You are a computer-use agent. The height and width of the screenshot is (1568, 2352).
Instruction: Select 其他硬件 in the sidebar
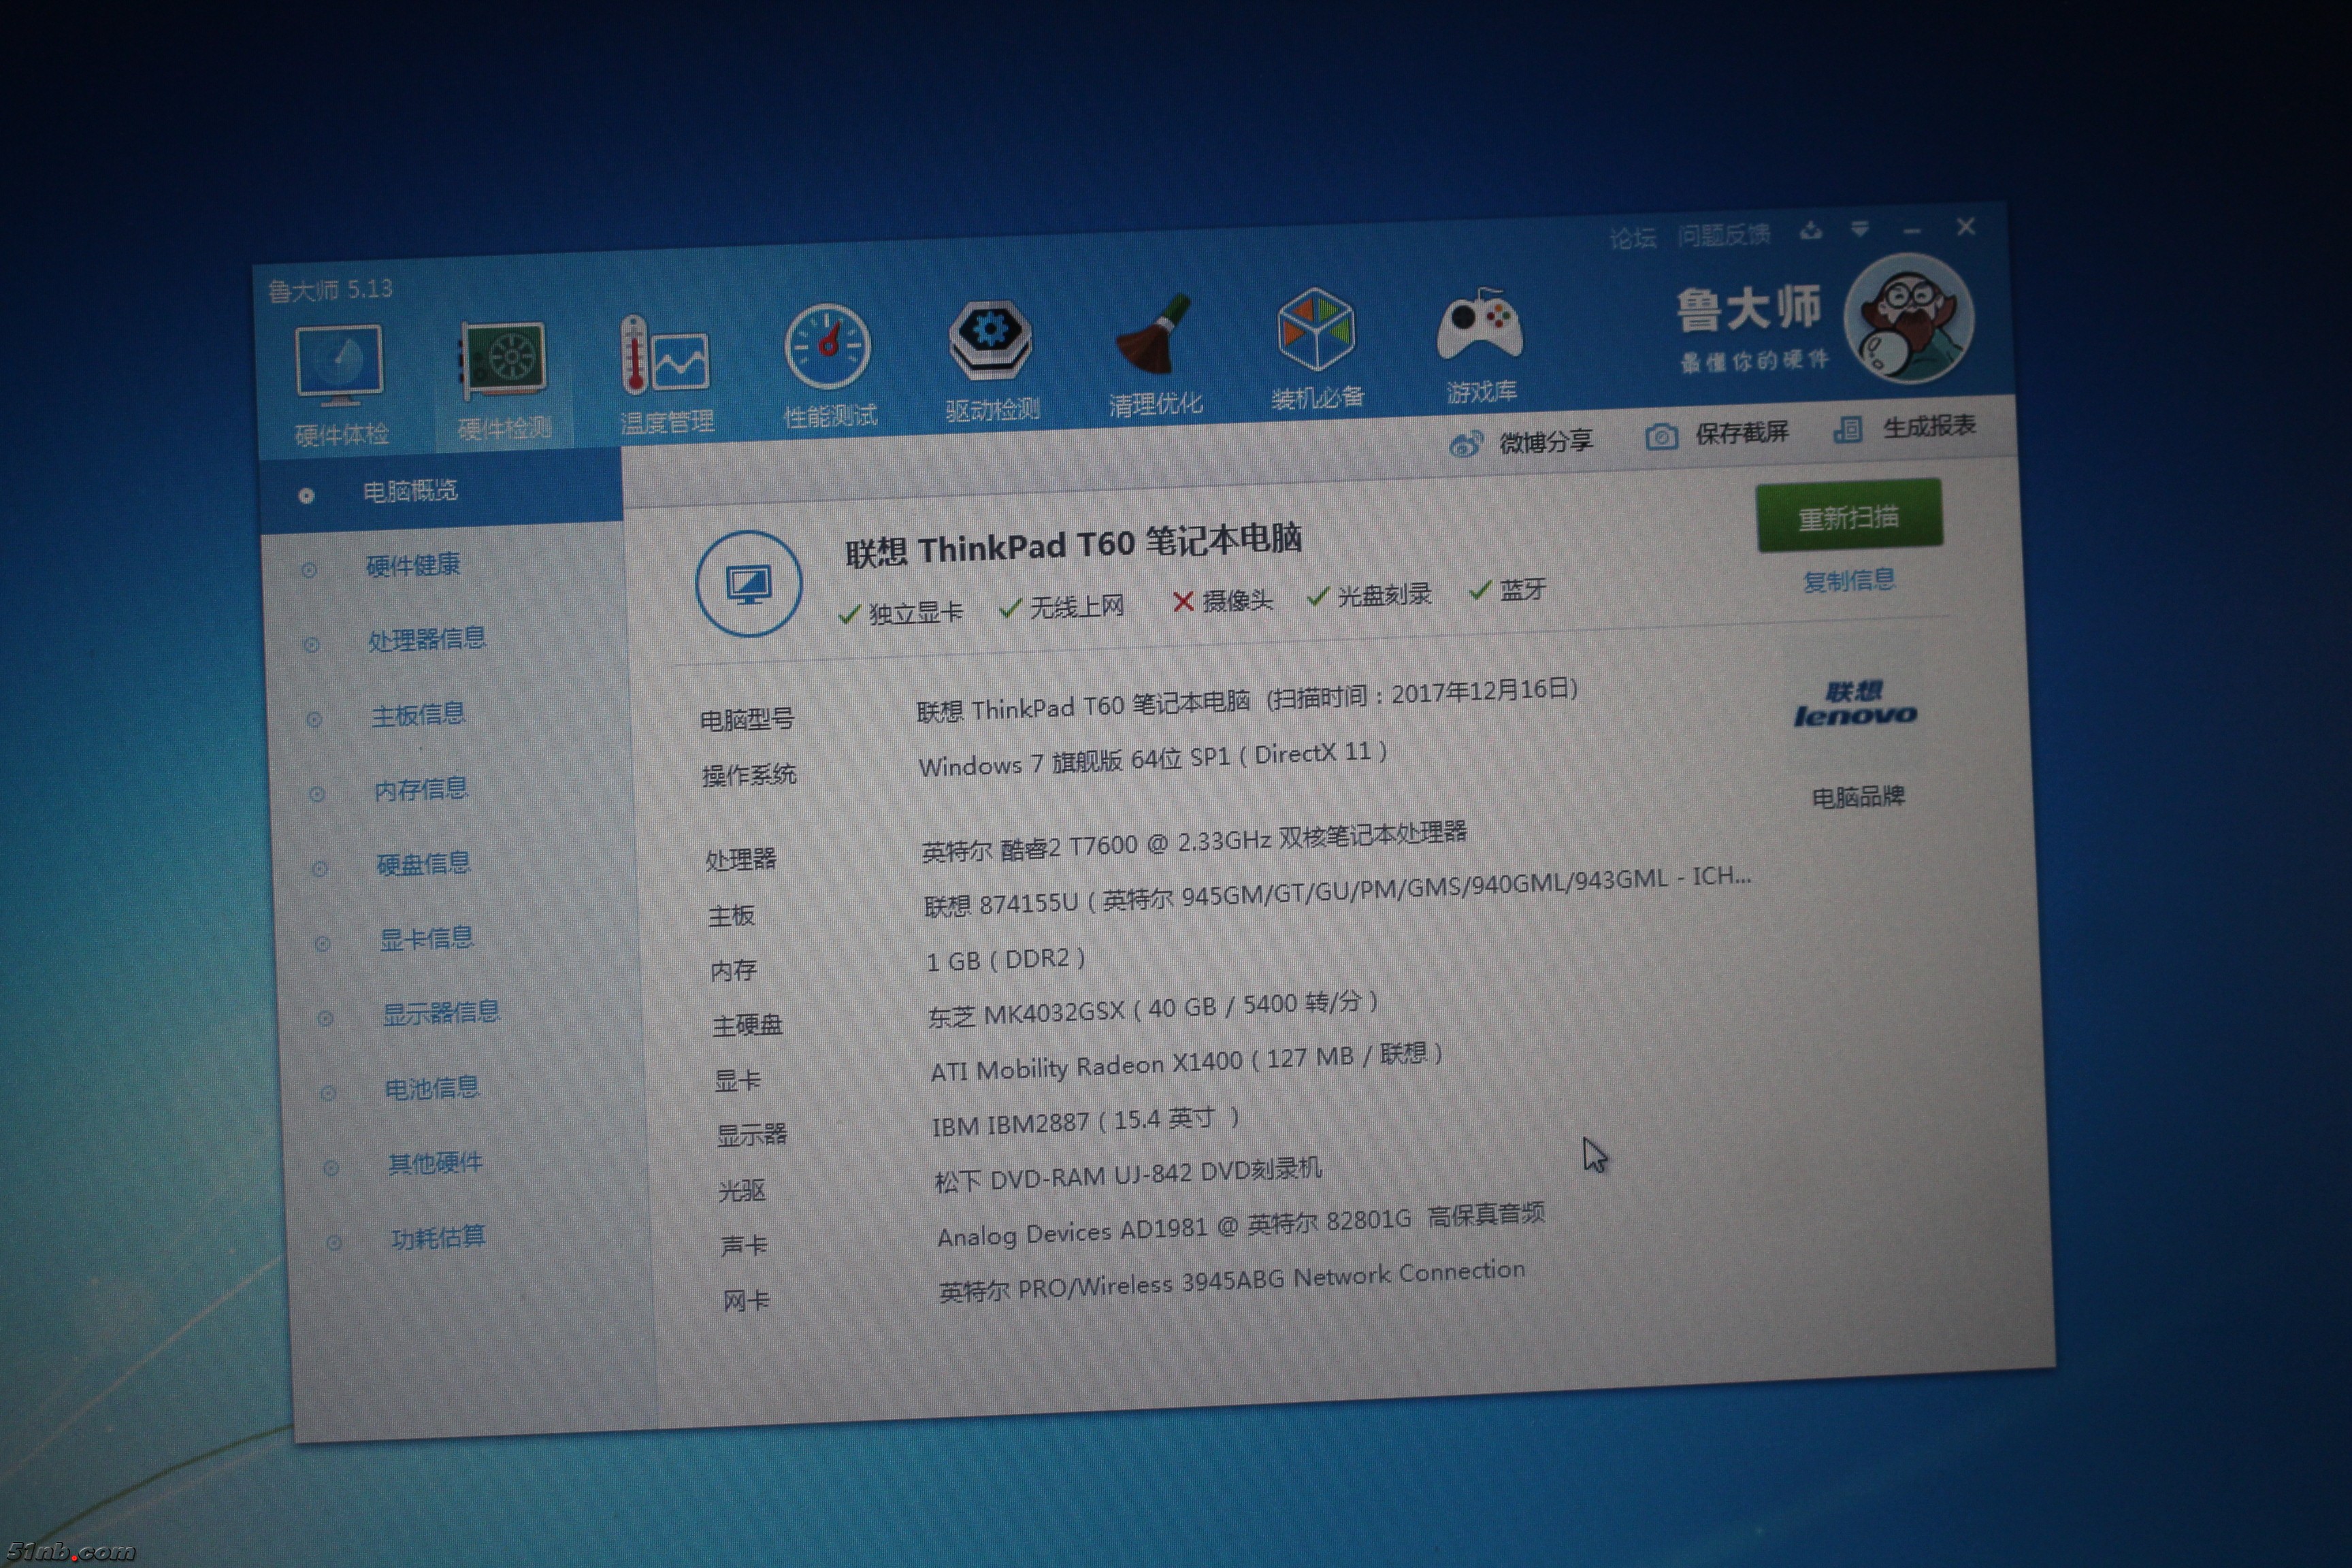(x=435, y=1163)
